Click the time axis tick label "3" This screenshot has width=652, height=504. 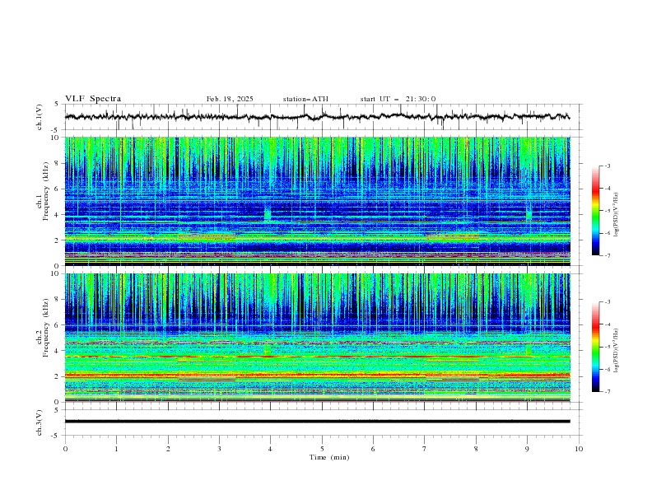tap(219, 449)
